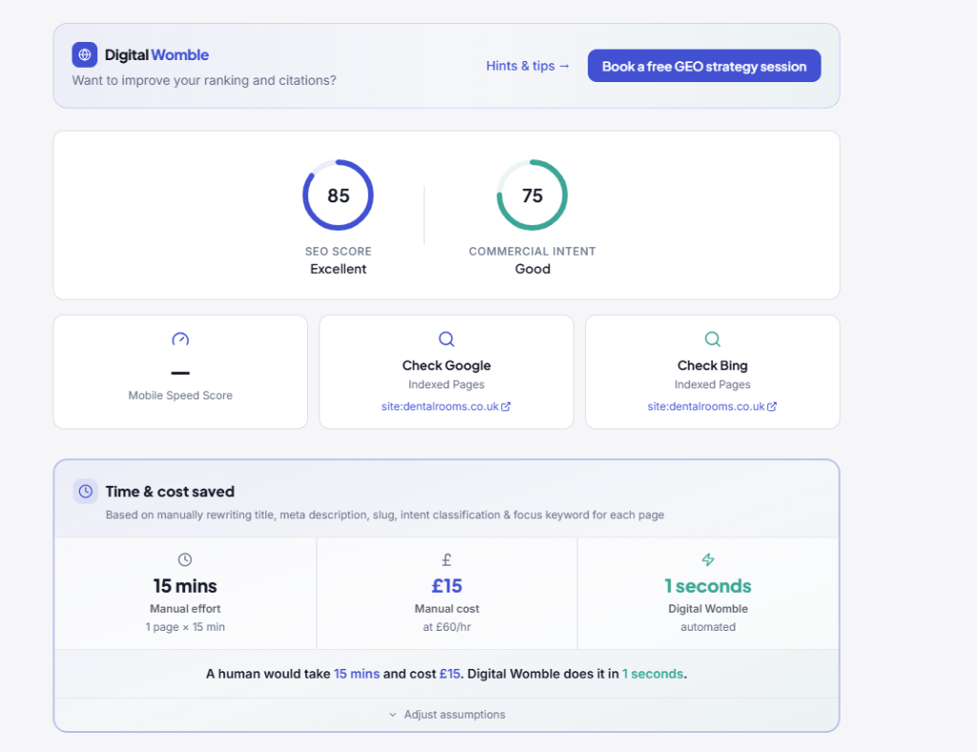Book a free GEO strategy session

pos(704,66)
